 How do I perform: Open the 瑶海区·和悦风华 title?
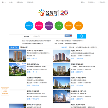76,51
